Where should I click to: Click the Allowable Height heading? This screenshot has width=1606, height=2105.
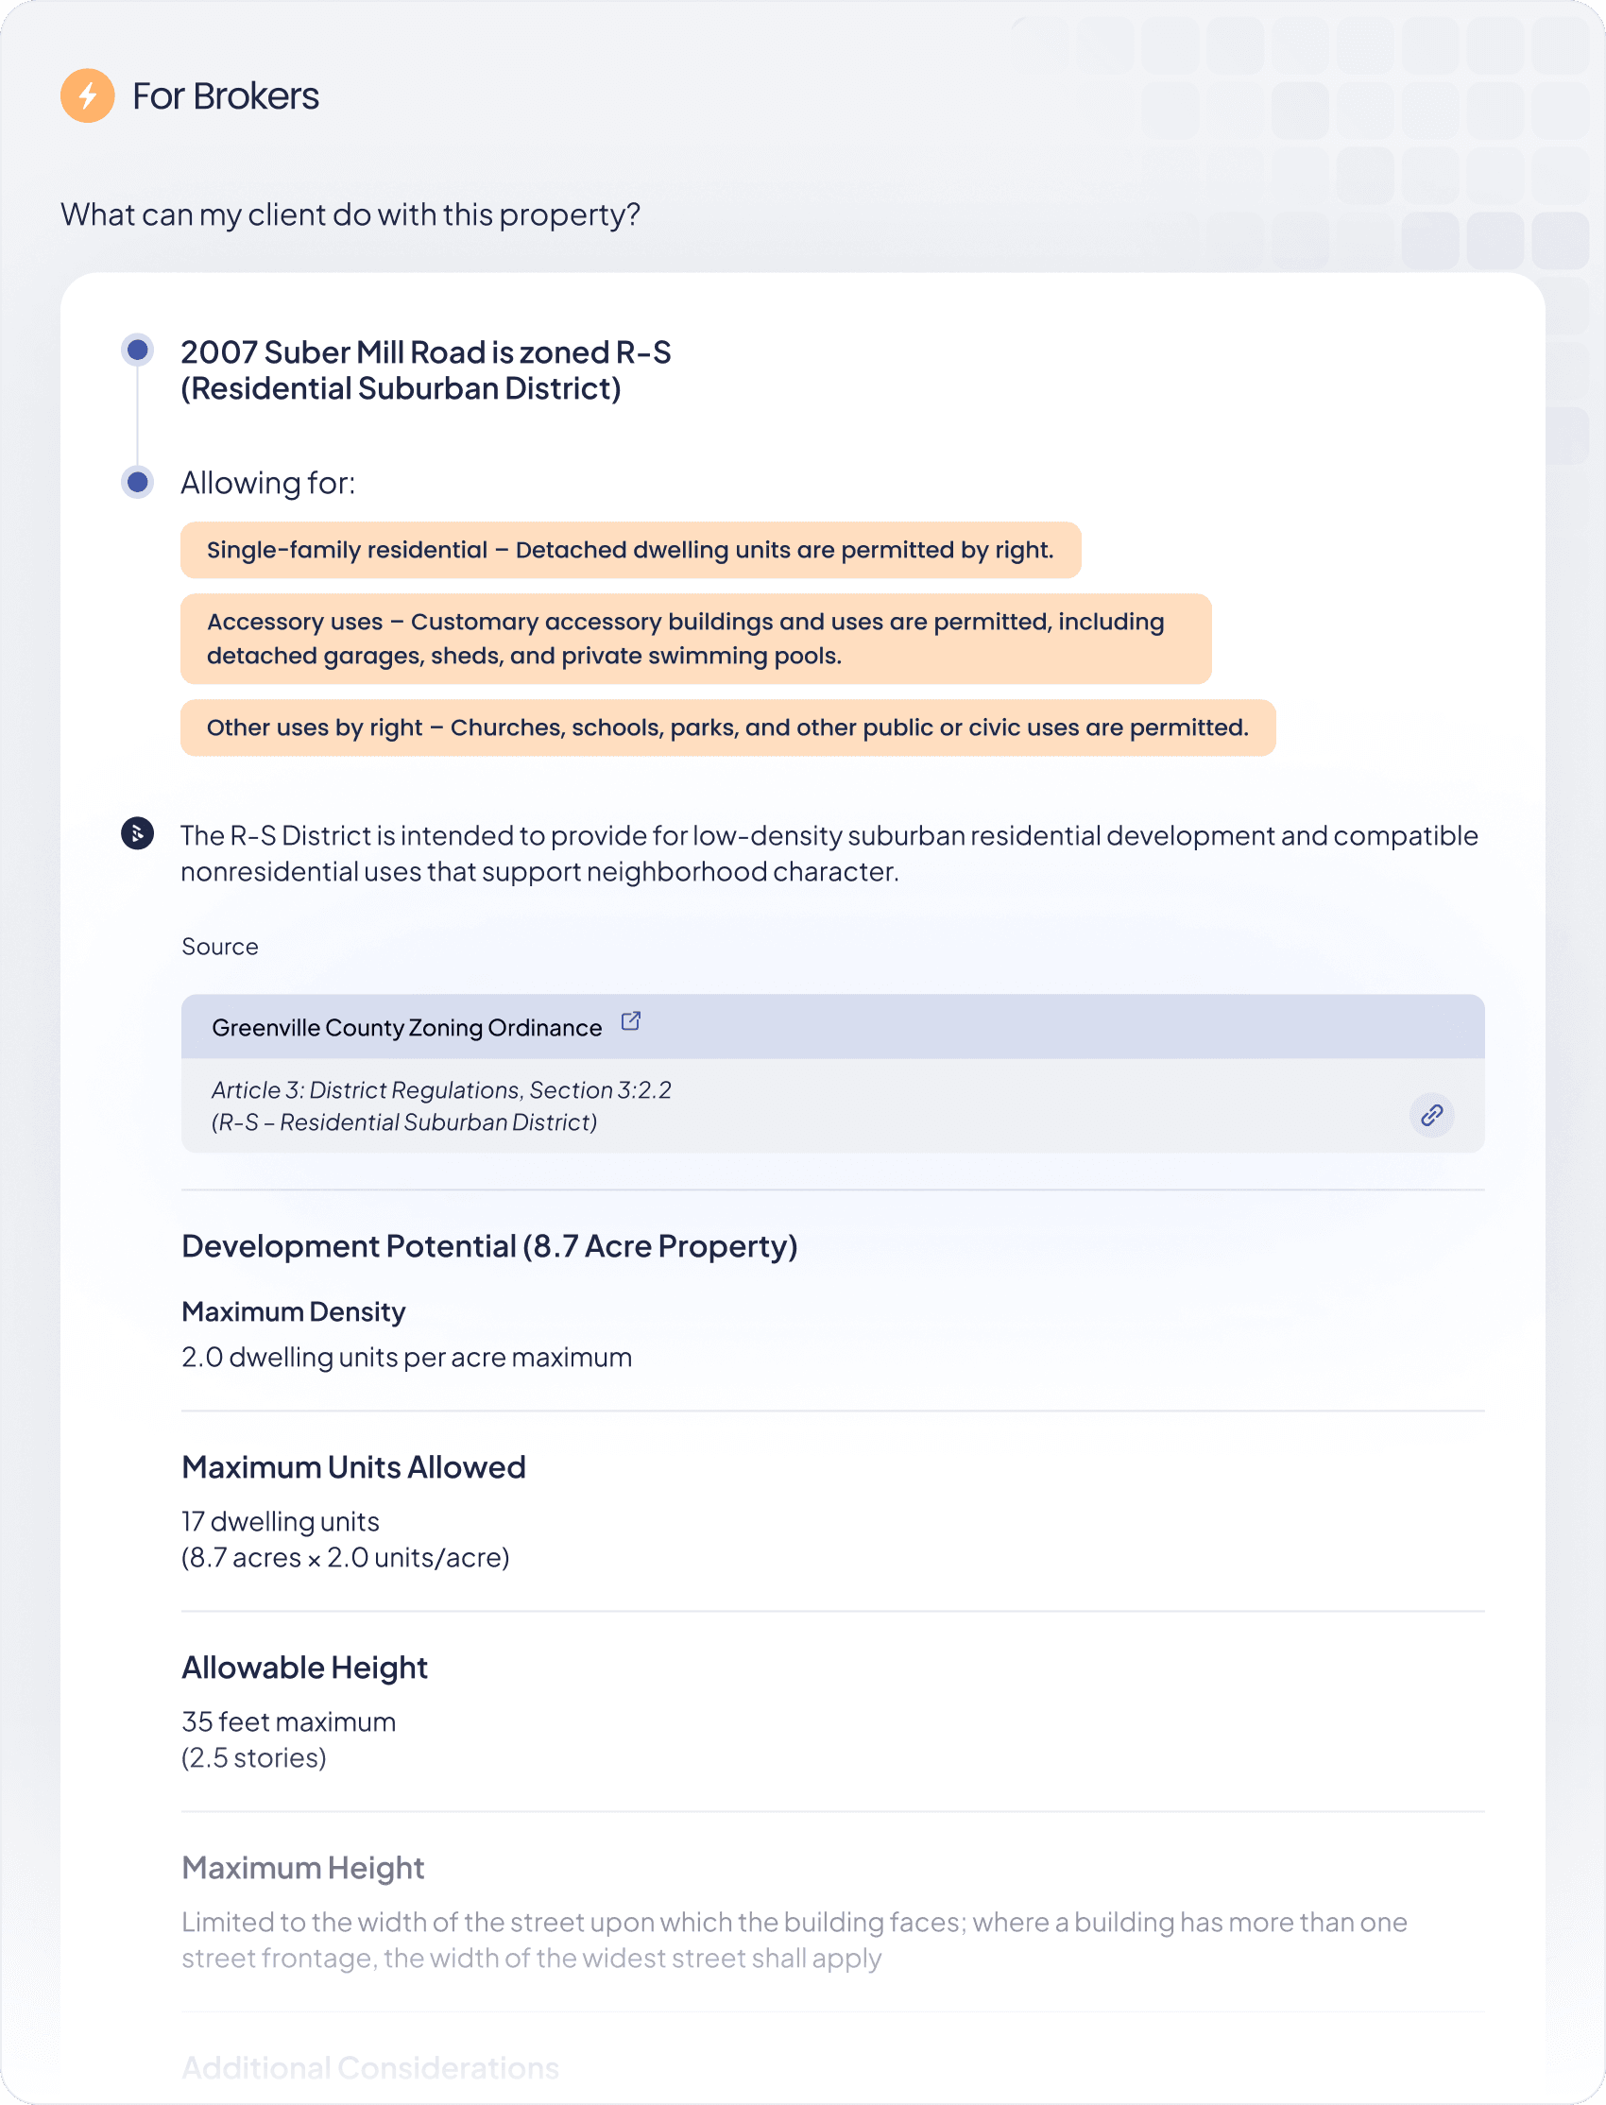click(304, 1669)
